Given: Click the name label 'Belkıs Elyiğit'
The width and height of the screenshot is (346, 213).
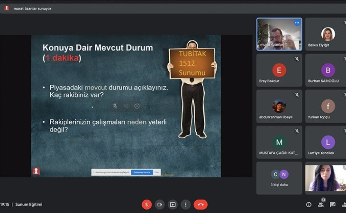Looking at the screenshot, I should [x=318, y=45].
